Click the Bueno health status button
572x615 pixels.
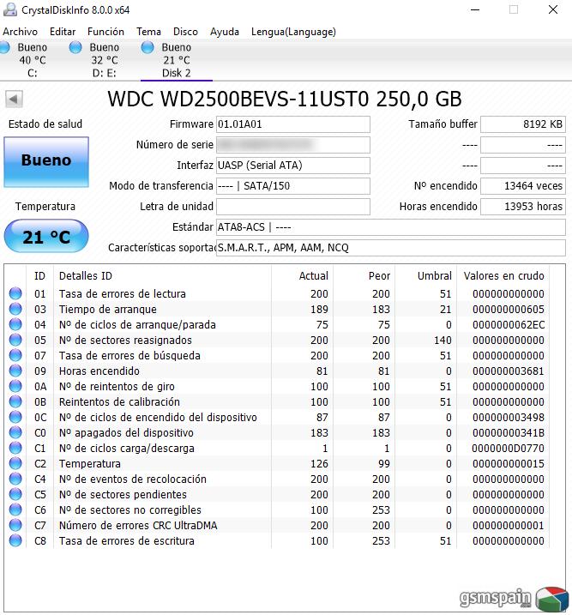click(46, 161)
